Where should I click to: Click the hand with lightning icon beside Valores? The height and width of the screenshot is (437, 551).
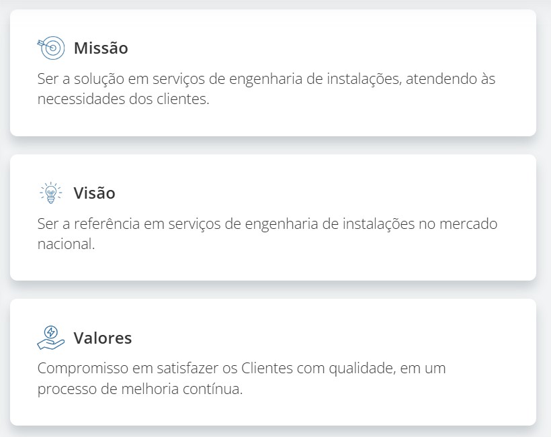50,338
